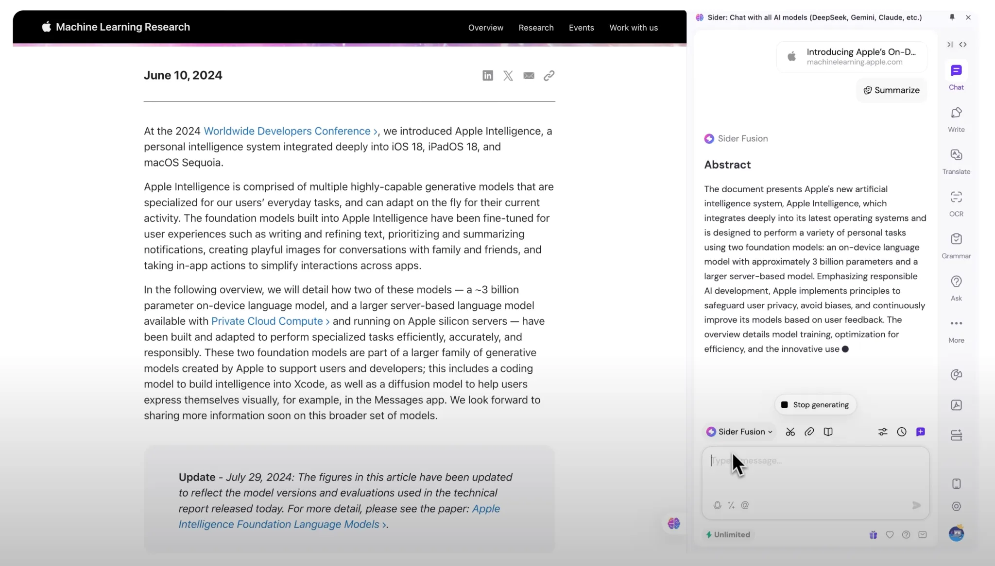Select the Ask tool in sidebar
Screen dimensions: 995x566
click(956, 286)
